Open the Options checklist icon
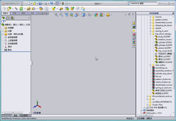The height and width of the screenshot is (121, 176). 67,4
